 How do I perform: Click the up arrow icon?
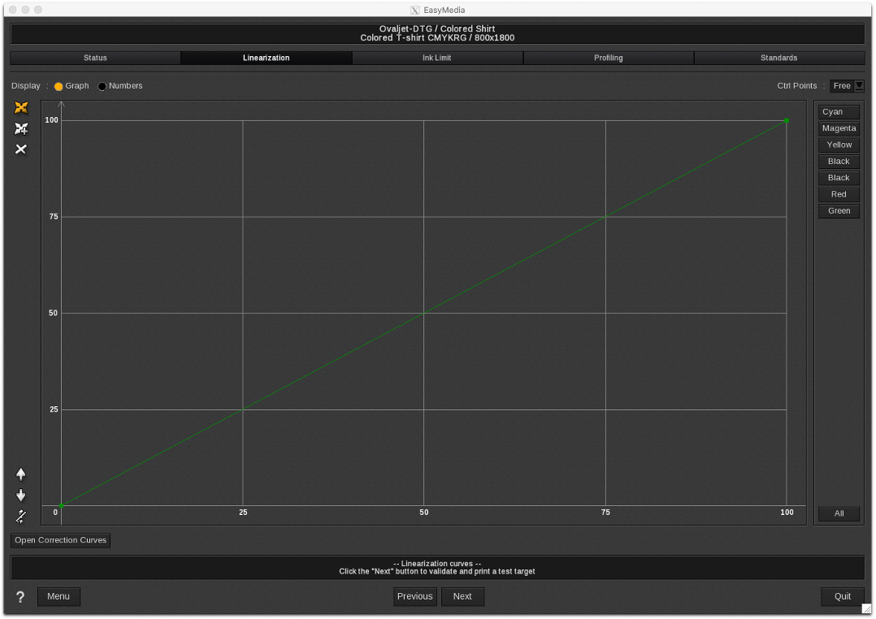(x=21, y=474)
